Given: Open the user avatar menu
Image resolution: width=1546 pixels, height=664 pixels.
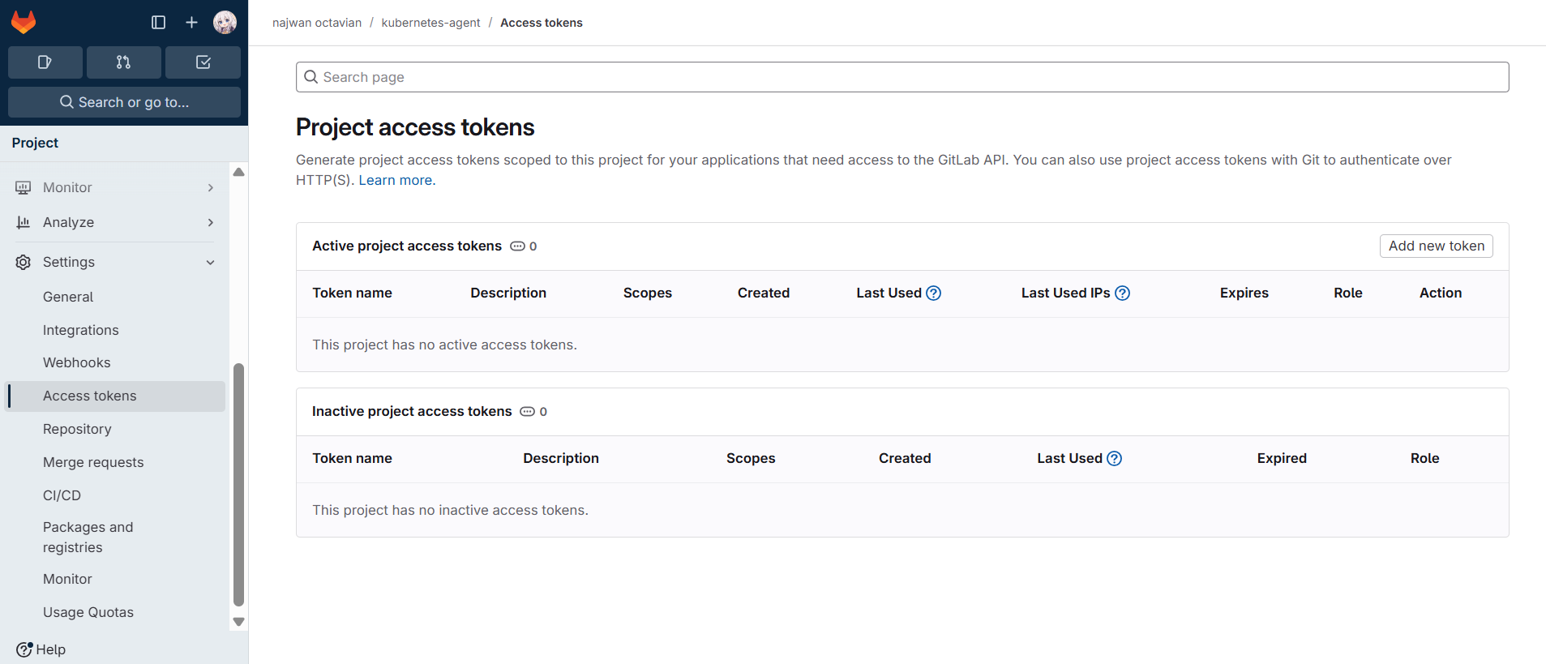Looking at the screenshot, I should pyautogui.click(x=225, y=23).
